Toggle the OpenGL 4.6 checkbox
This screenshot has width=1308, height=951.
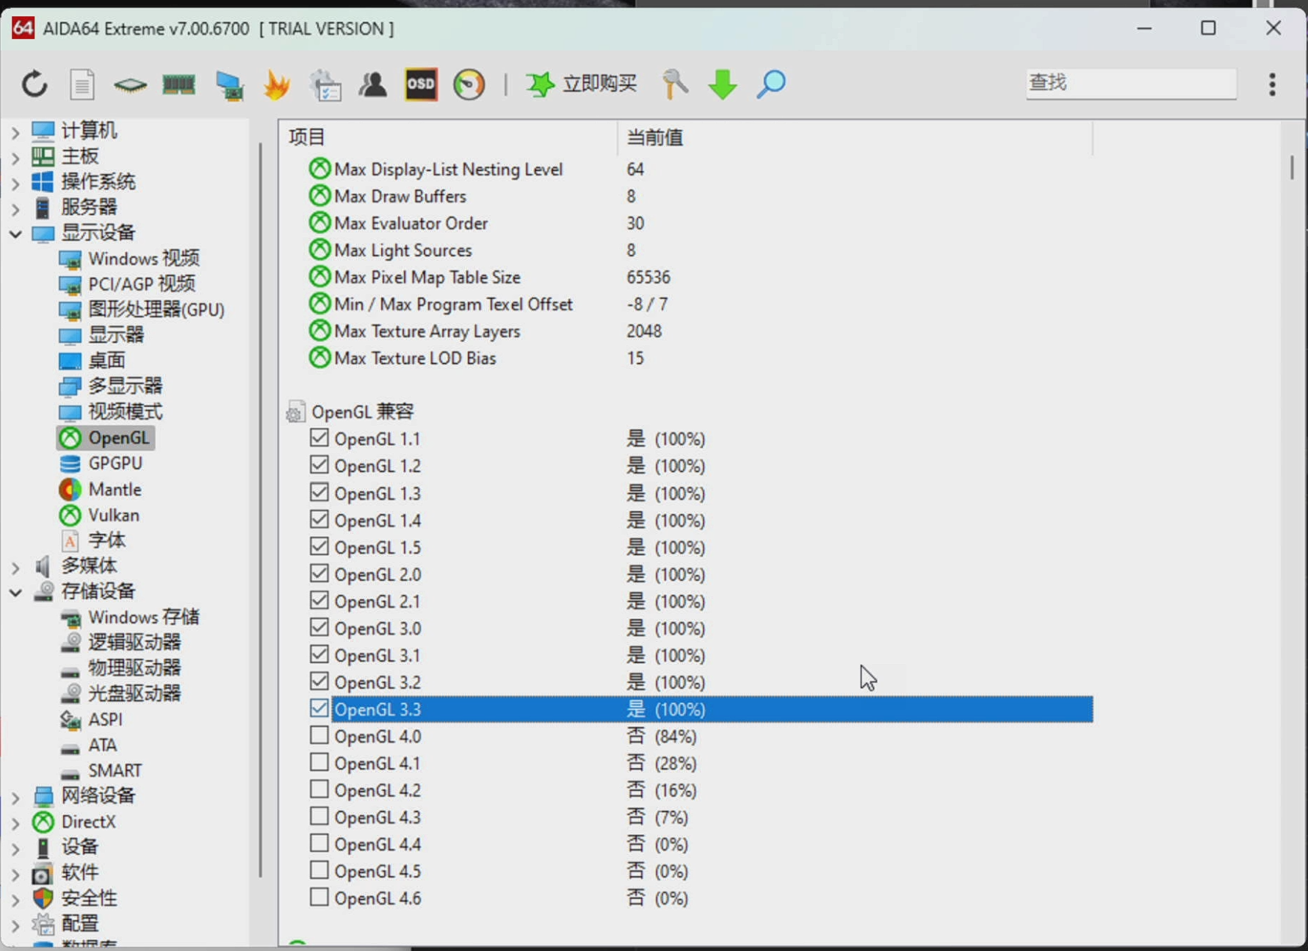[x=319, y=897]
